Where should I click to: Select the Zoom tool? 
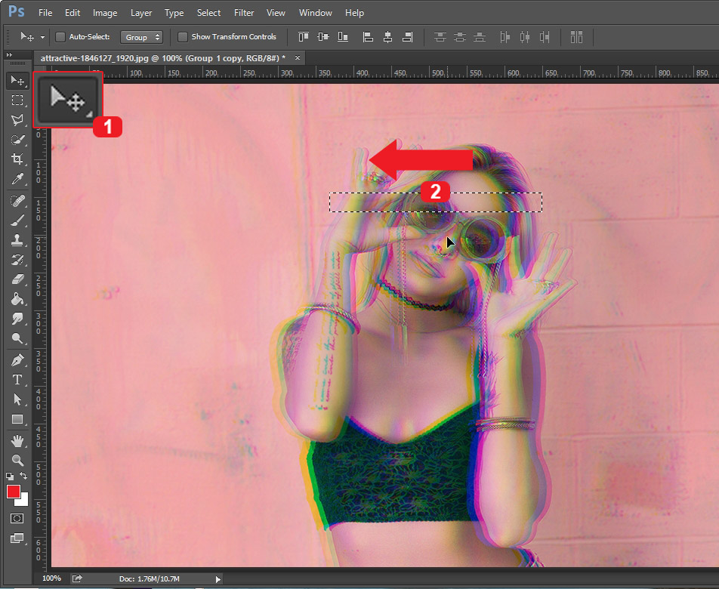pyautogui.click(x=17, y=460)
